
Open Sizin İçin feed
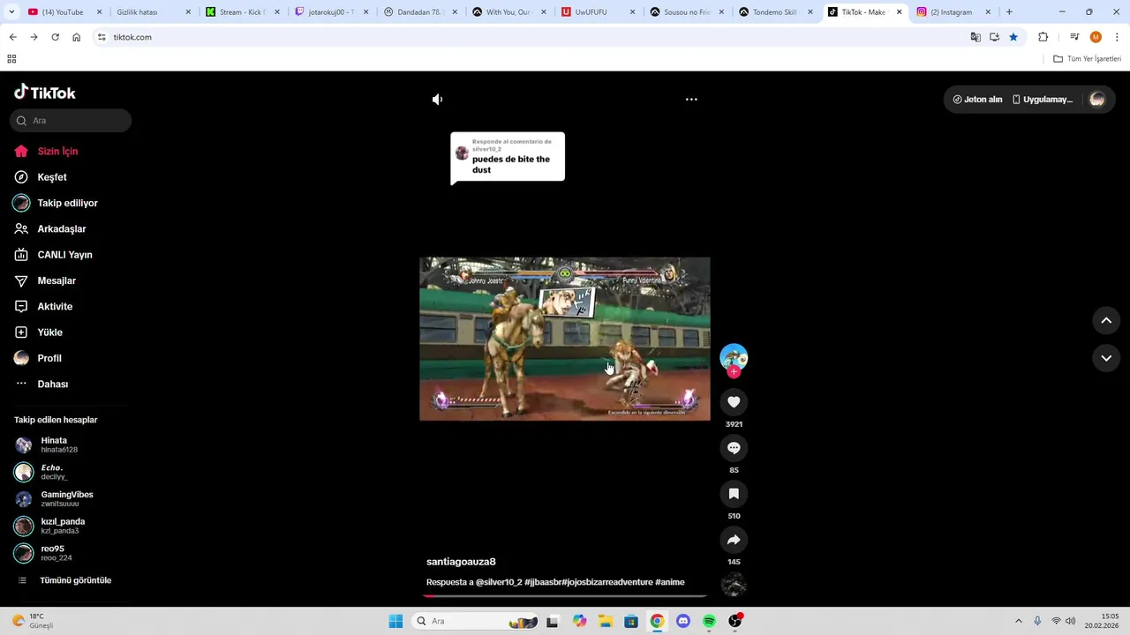tap(57, 152)
